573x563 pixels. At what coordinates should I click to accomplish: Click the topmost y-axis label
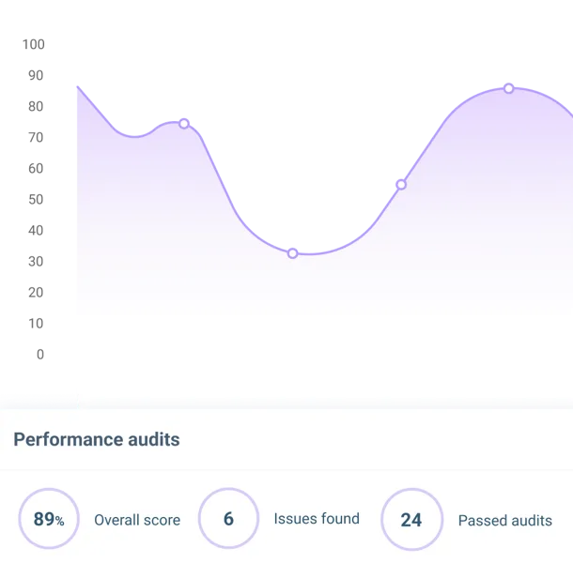click(x=35, y=44)
